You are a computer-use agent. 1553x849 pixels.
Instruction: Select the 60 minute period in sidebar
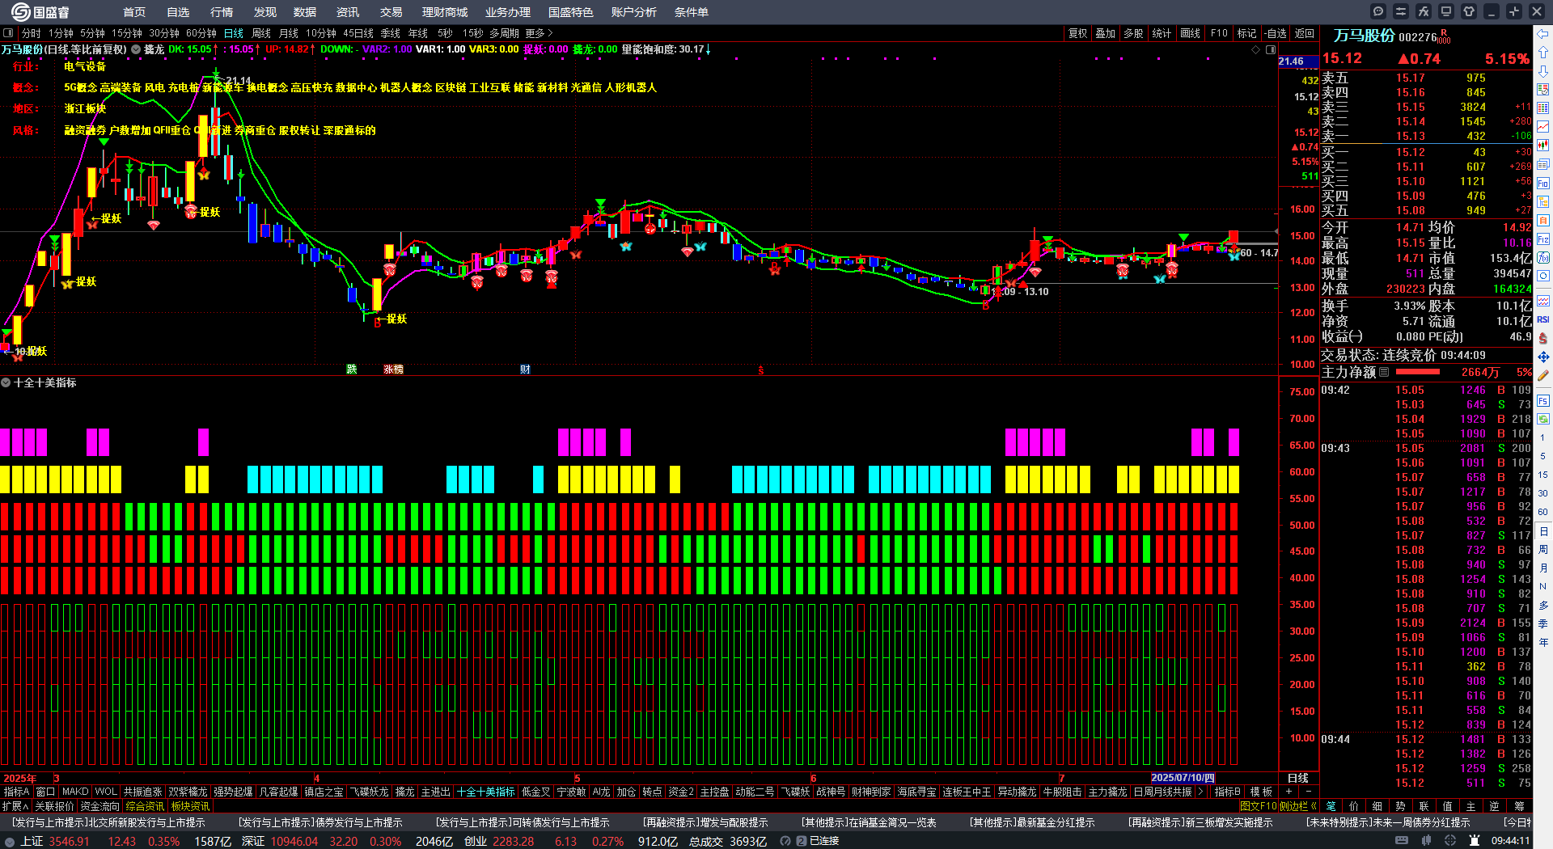click(x=1543, y=512)
